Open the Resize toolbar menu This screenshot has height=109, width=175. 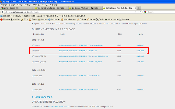[x=91, y=19]
